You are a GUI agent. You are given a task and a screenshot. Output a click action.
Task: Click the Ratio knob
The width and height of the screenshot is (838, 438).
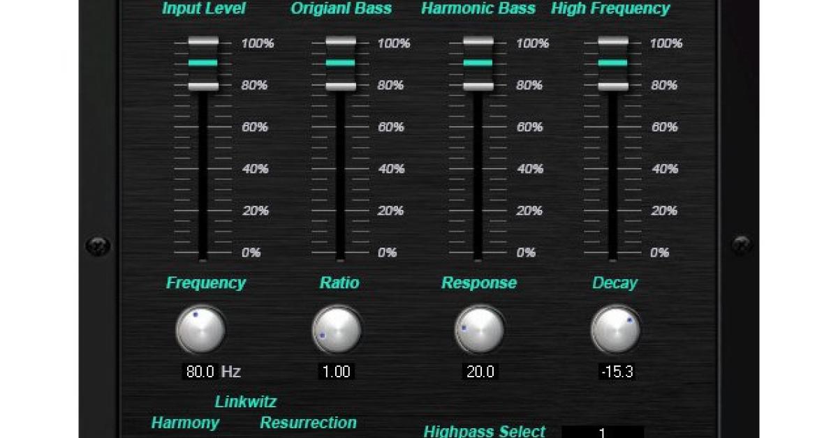tap(337, 330)
